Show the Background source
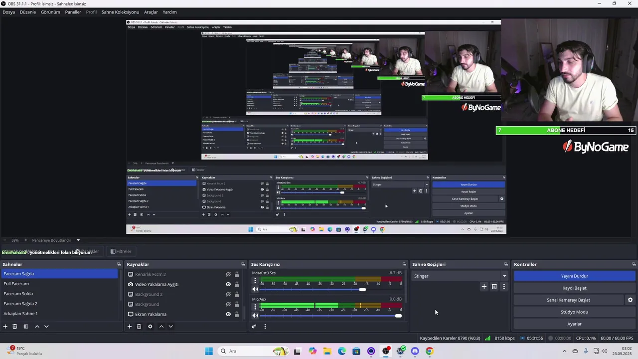Image resolution: width=638 pixels, height=359 pixels. point(228,304)
